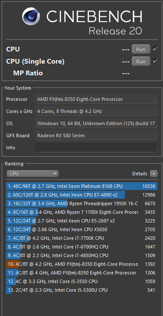Select Xeon Platinum 8168 ranking entry
This screenshot has width=163, height=316.
point(81,186)
